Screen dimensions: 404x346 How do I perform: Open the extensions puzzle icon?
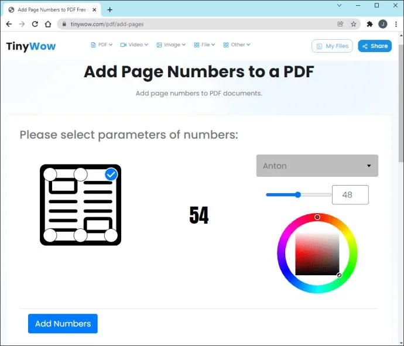pos(369,24)
